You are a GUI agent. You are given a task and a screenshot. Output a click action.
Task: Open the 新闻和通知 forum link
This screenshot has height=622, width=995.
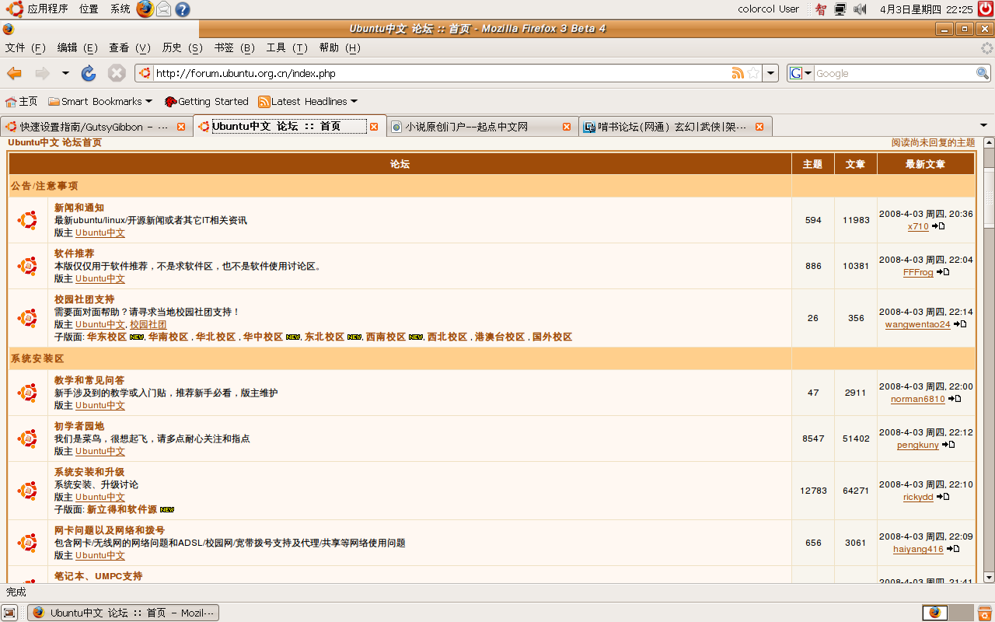[79, 208]
